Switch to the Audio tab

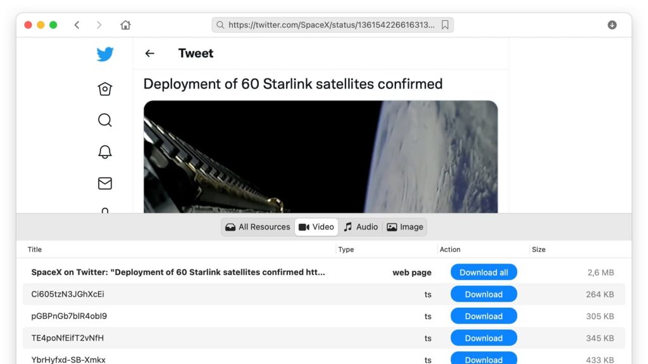click(x=361, y=227)
